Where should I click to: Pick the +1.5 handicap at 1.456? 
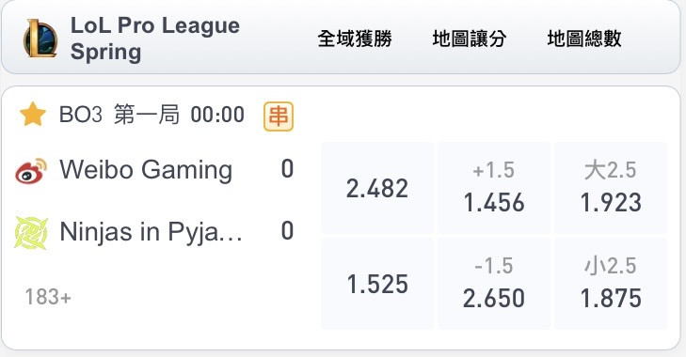494,188
